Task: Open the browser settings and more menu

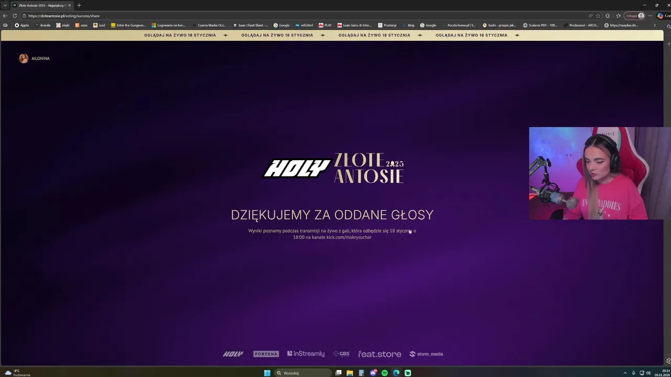Action: [650, 16]
